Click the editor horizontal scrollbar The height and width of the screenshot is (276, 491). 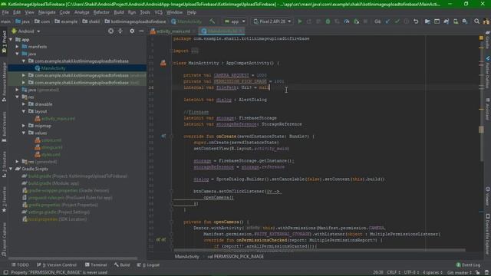pyautogui.click(x=319, y=251)
